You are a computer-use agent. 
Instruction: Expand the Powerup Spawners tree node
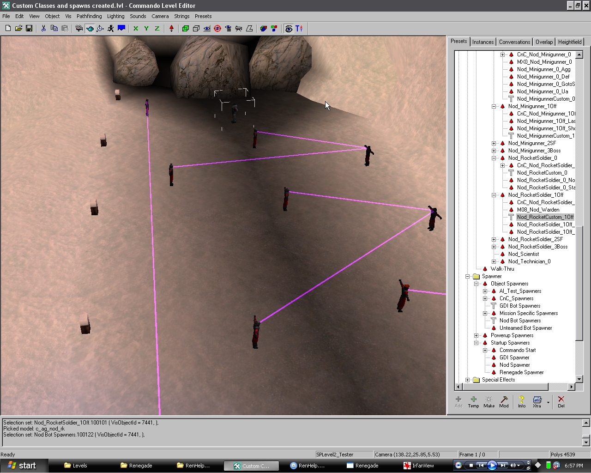point(476,335)
